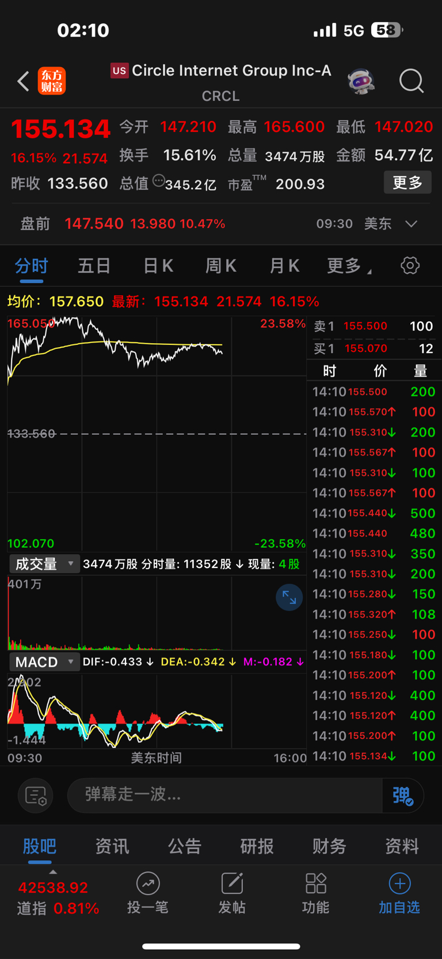Switch to the 月K tab
Screen dimensions: 442x959
pos(284,266)
